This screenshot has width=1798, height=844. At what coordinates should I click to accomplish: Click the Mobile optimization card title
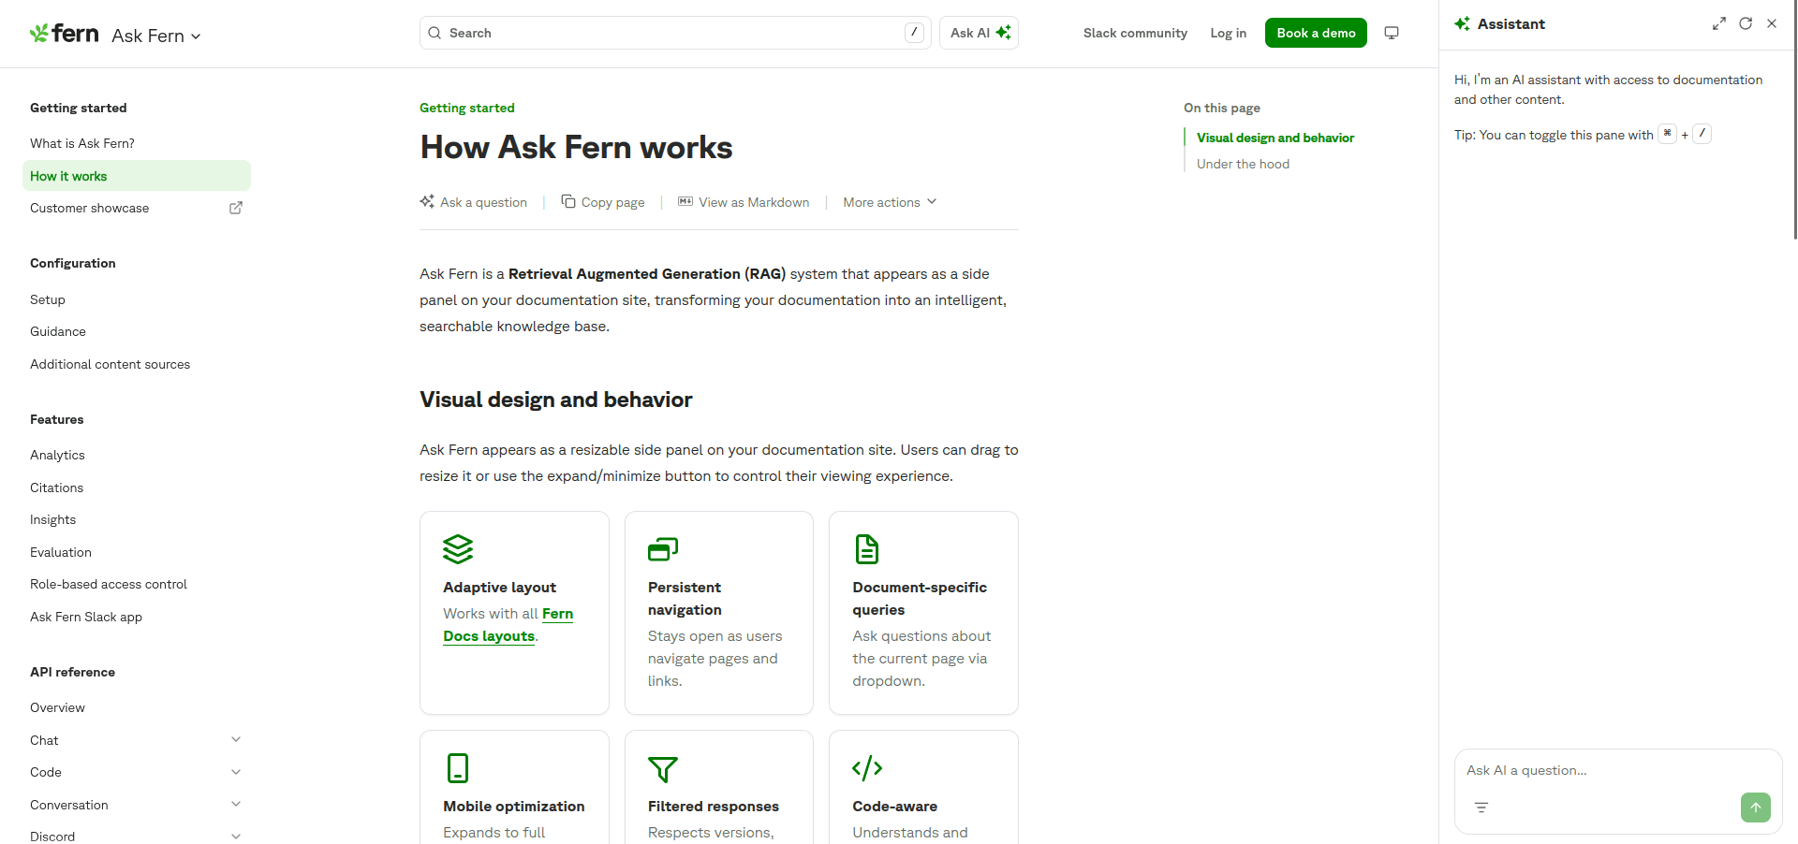tap(514, 807)
